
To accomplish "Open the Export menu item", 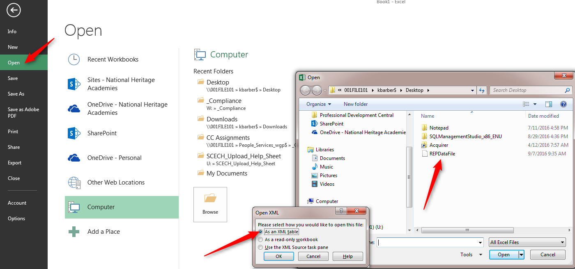I will point(14,163).
